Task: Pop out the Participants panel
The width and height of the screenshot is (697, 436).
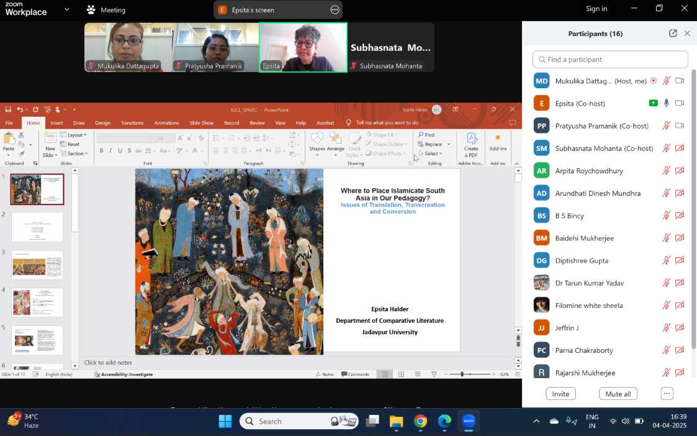Action: pyautogui.click(x=673, y=34)
